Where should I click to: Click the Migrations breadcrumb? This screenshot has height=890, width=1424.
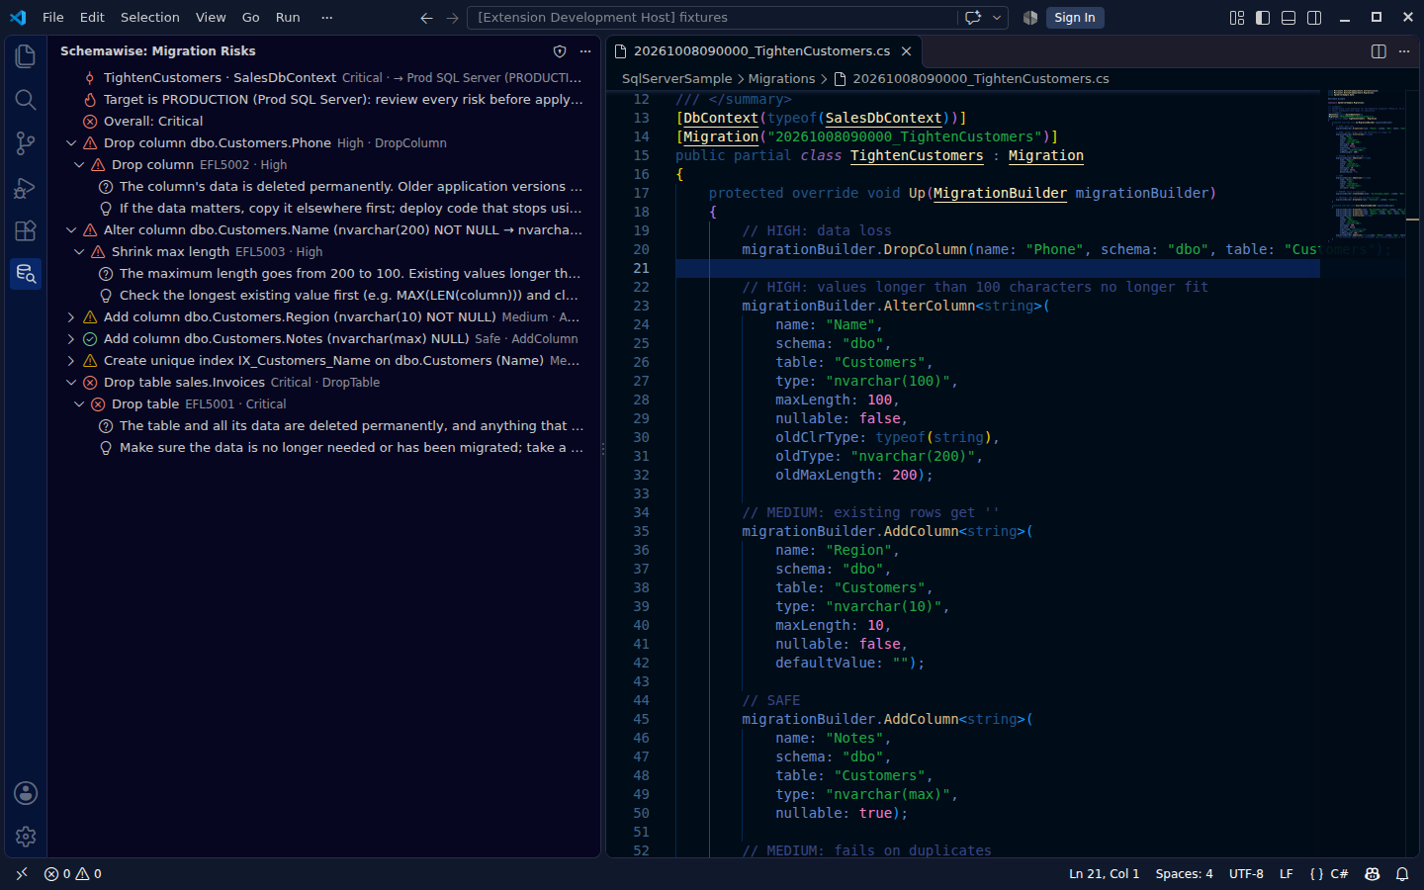coord(781,79)
